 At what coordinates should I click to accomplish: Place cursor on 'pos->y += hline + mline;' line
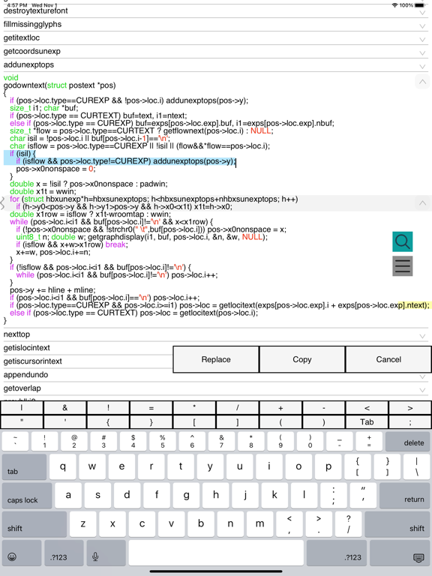point(53,290)
